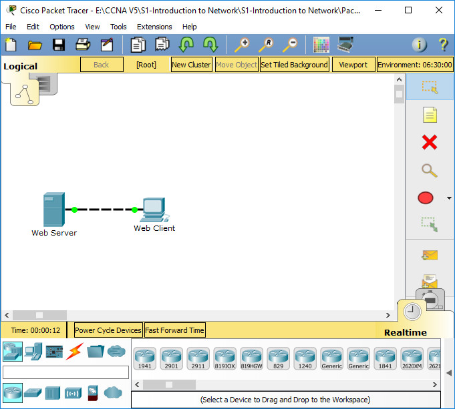This screenshot has width=455, height=409.
Task: Open the Drawing Palette icon
Action: pyautogui.click(x=321, y=45)
